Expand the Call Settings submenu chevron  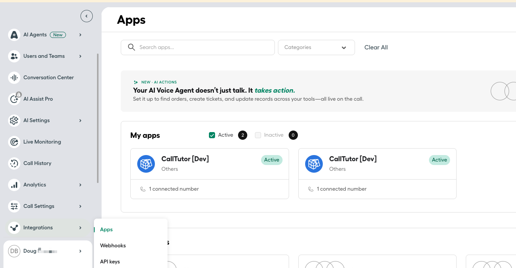tap(80, 206)
